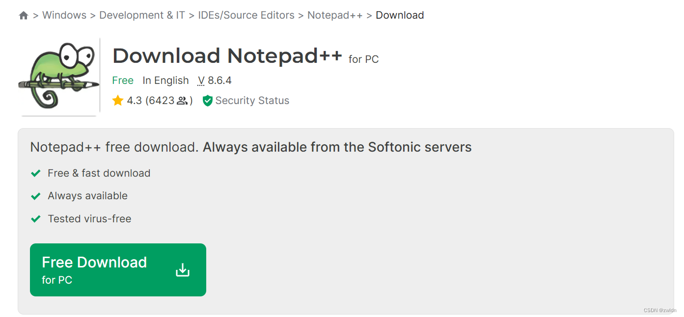The height and width of the screenshot is (317, 684).
Task: Open the Security Status link
Action: (x=252, y=101)
